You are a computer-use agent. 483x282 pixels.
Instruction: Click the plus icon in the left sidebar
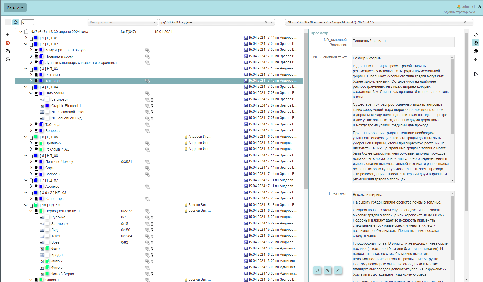(x=8, y=35)
